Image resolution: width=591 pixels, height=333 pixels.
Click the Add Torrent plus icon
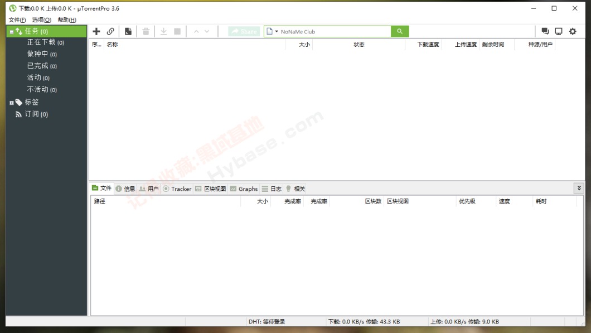point(96,32)
